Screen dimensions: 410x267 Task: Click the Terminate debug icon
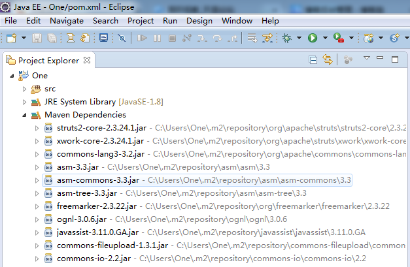[x=172, y=39]
